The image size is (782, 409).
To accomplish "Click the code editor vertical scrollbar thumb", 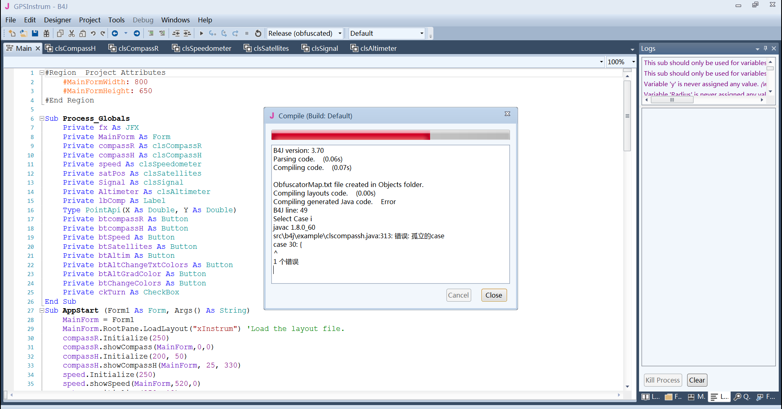I will (627, 116).
